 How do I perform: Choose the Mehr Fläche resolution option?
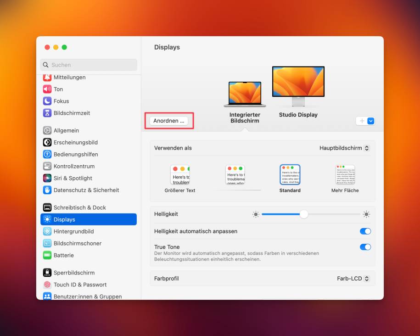(x=345, y=175)
